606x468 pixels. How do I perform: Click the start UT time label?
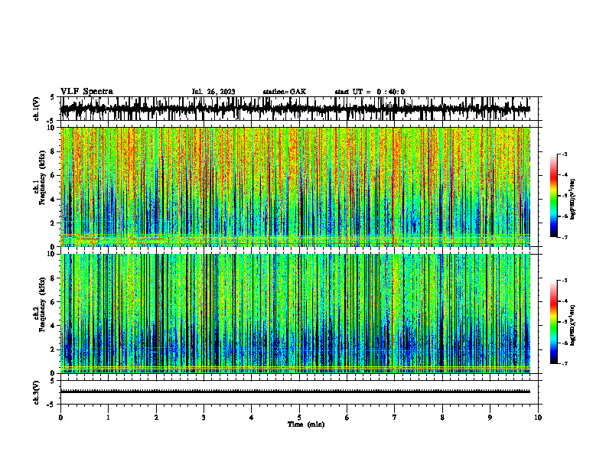(370, 92)
